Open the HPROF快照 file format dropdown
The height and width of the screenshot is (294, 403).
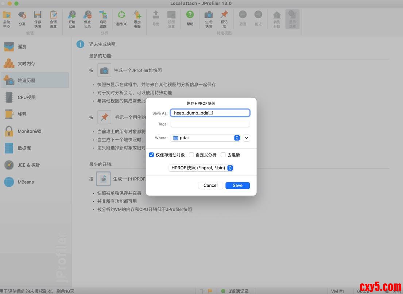pyautogui.click(x=201, y=168)
